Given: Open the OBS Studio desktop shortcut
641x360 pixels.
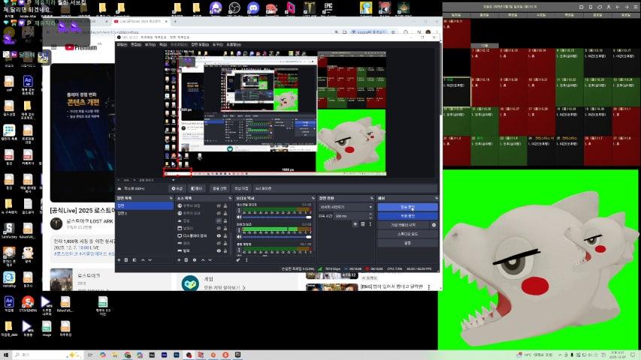Looking at the screenshot, I should [234, 8].
